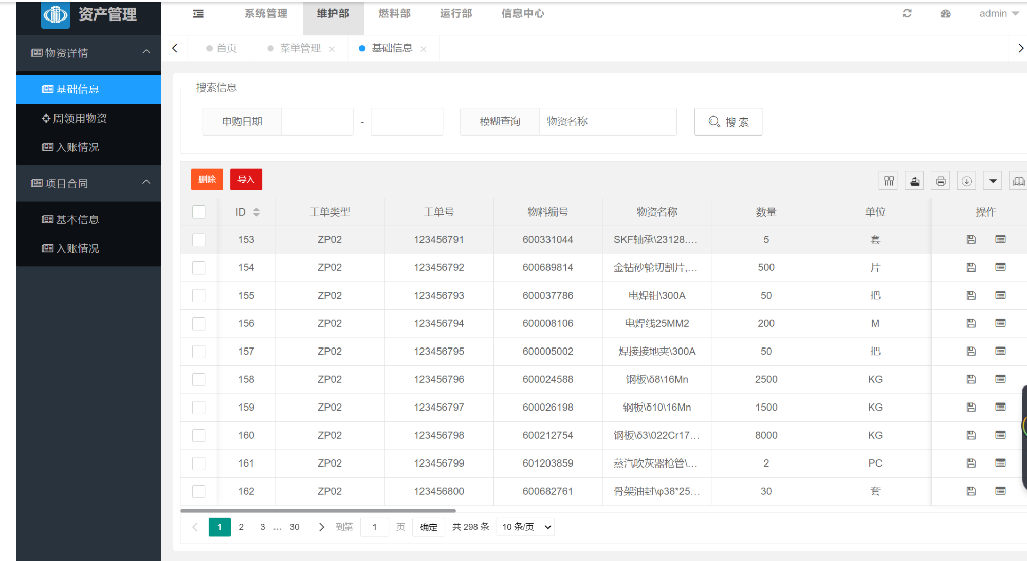
Task: Sort the table by the ID column
Action: tap(256, 212)
